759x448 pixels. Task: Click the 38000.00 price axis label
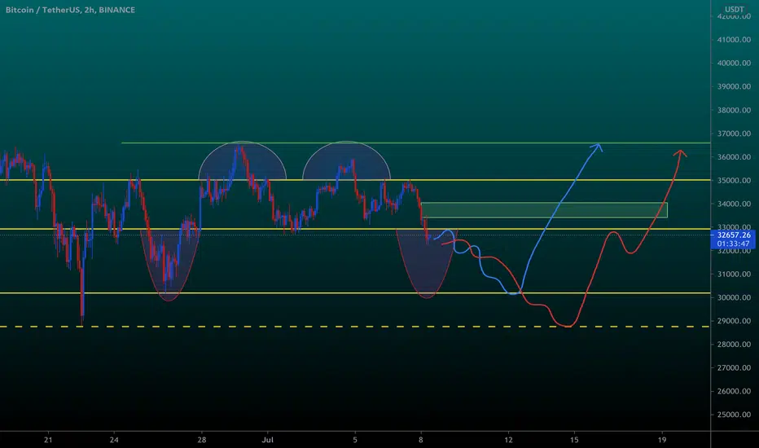(x=734, y=110)
